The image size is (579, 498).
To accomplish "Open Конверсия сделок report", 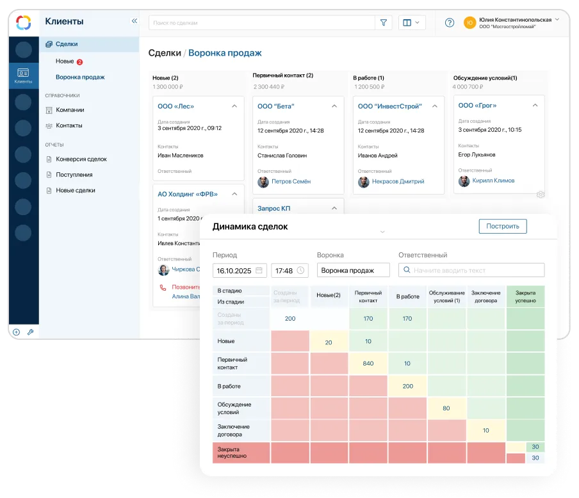I will (x=81, y=159).
